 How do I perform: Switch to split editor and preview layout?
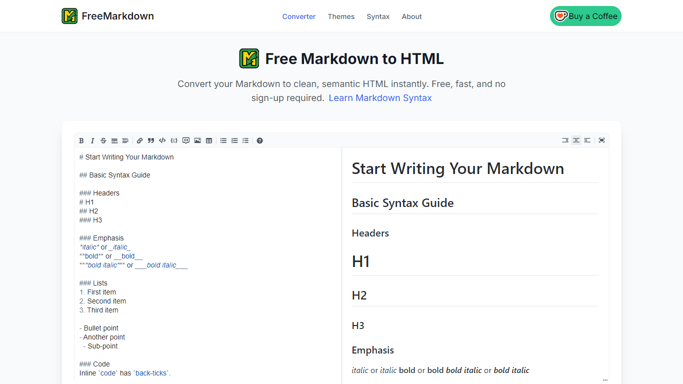(x=576, y=140)
